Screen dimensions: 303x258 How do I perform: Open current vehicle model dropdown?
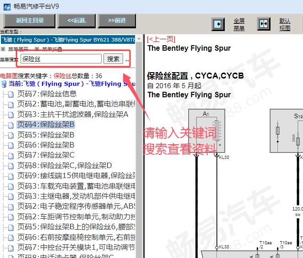[68, 40]
